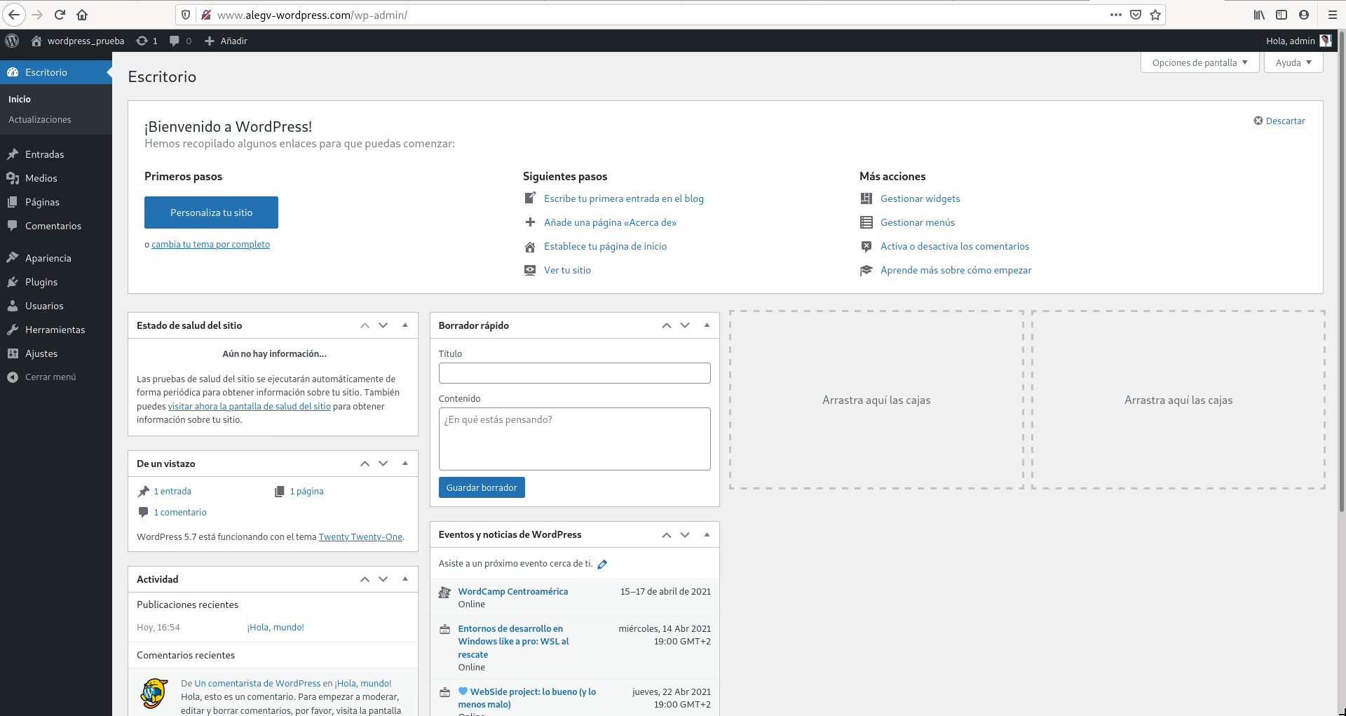This screenshot has height=716, width=1346.
Task: Focus the Contenido text area
Action: pos(574,439)
